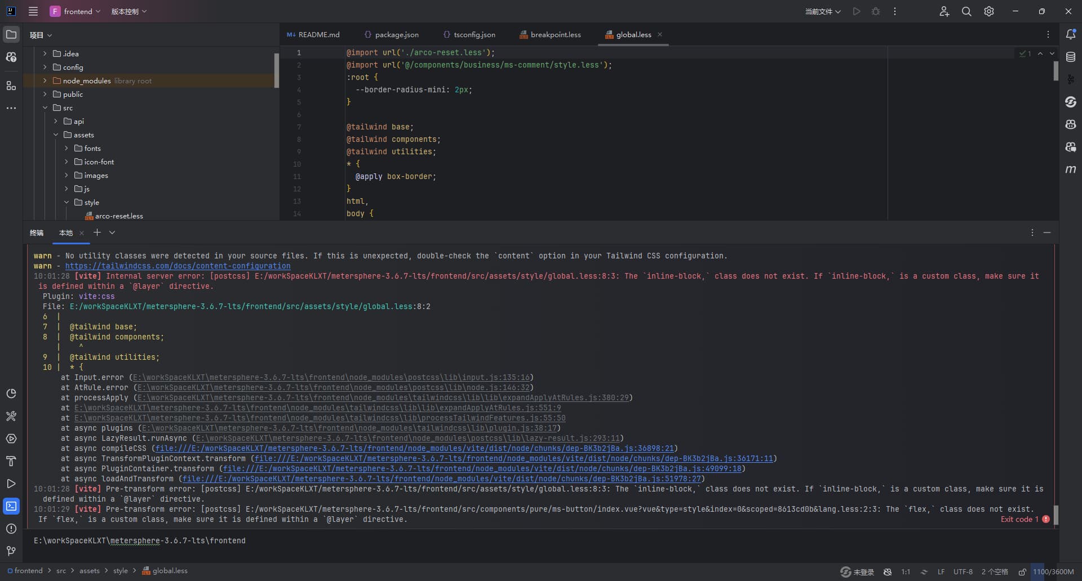Image resolution: width=1082 pixels, height=581 pixels.
Task: Open the tailwindcss content-configuration link
Action: pos(178,266)
